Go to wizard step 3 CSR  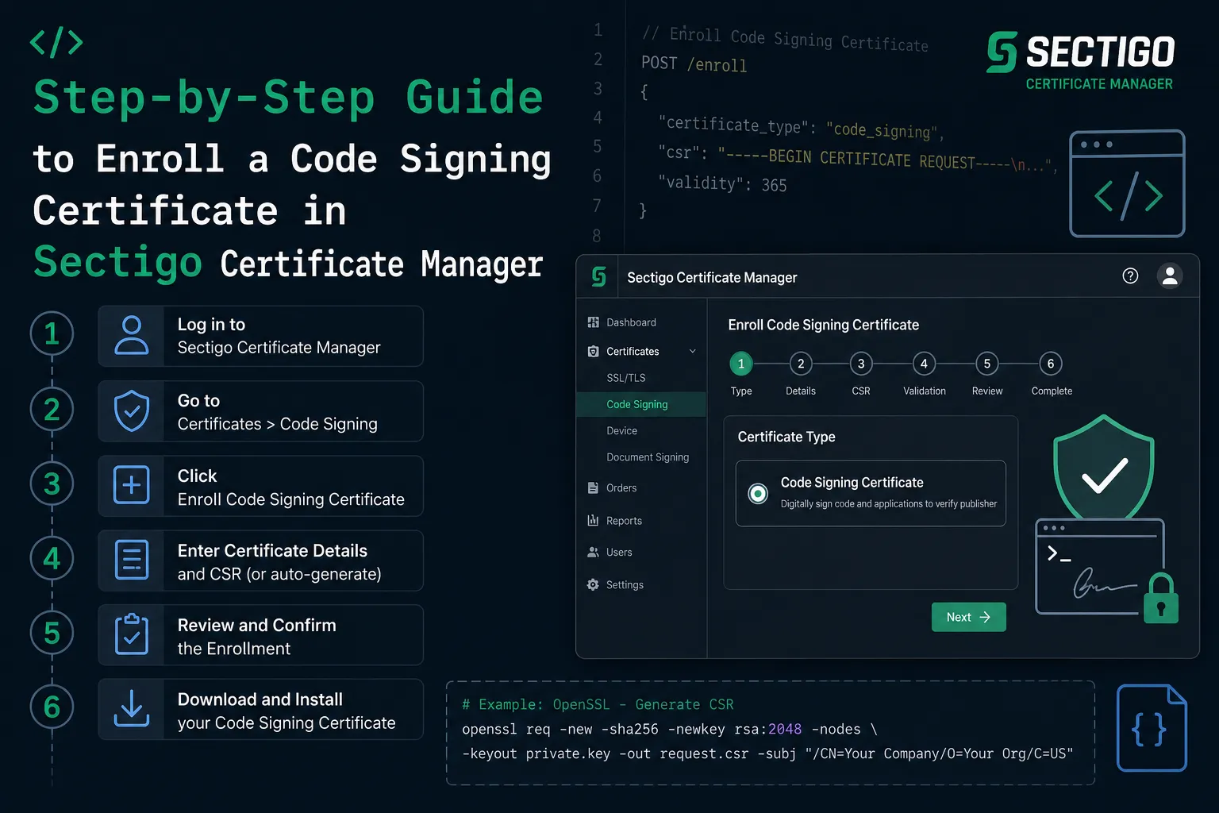pos(861,364)
